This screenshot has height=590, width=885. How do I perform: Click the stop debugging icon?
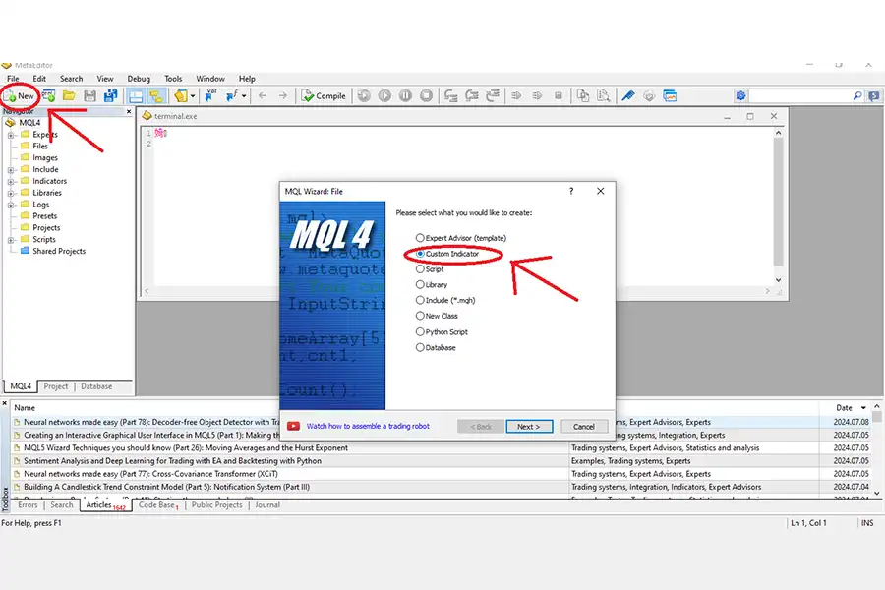(426, 96)
